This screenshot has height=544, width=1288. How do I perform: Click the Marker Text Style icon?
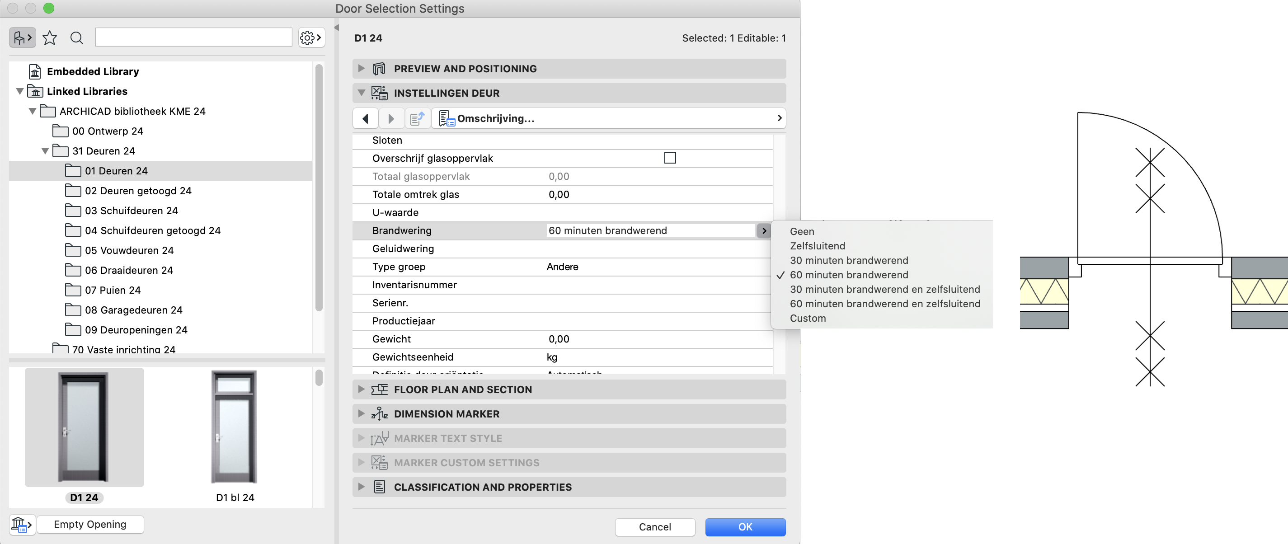pyautogui.click(x=379, y=439)
